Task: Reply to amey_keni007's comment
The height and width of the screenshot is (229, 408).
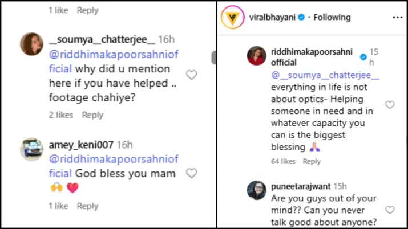Action: point(88,206)
